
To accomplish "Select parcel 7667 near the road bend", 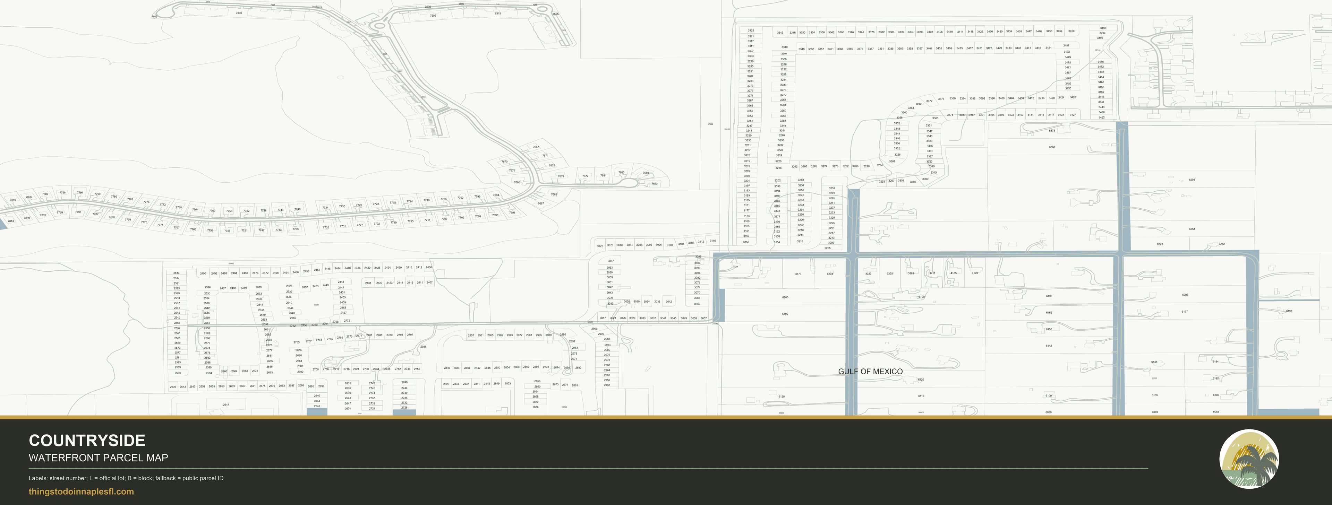I will click(x=536, y=147).
